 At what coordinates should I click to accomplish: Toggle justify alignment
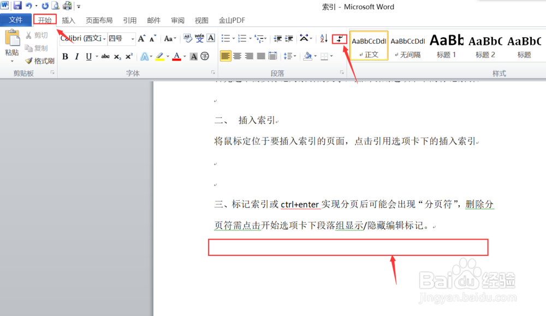coord(261,56)
